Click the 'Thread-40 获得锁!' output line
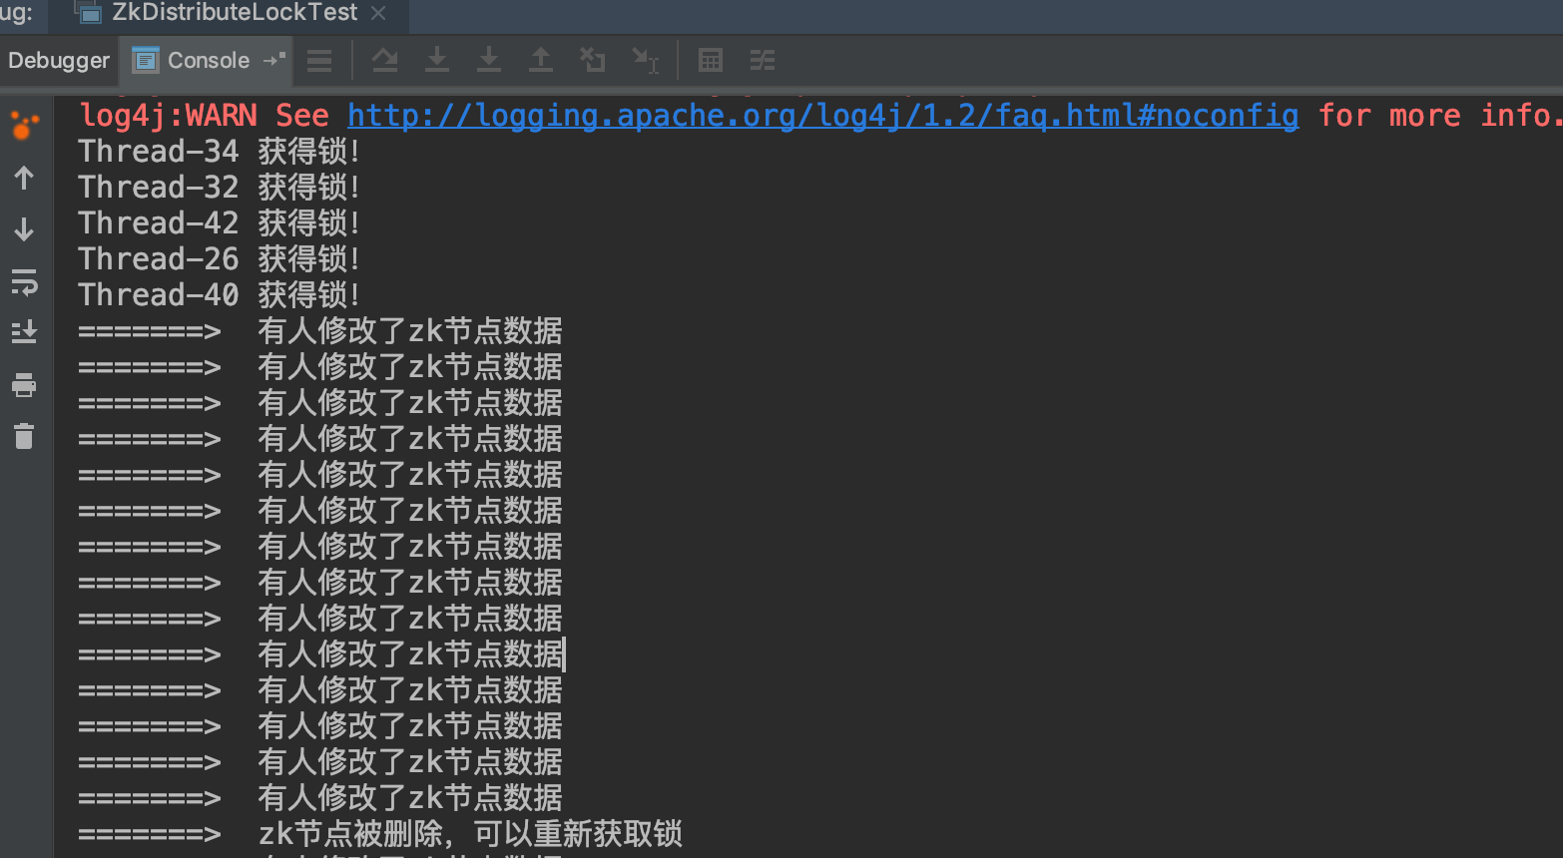Image resolution: width=1563 pixels, height=858 pixels. point(219,295)
